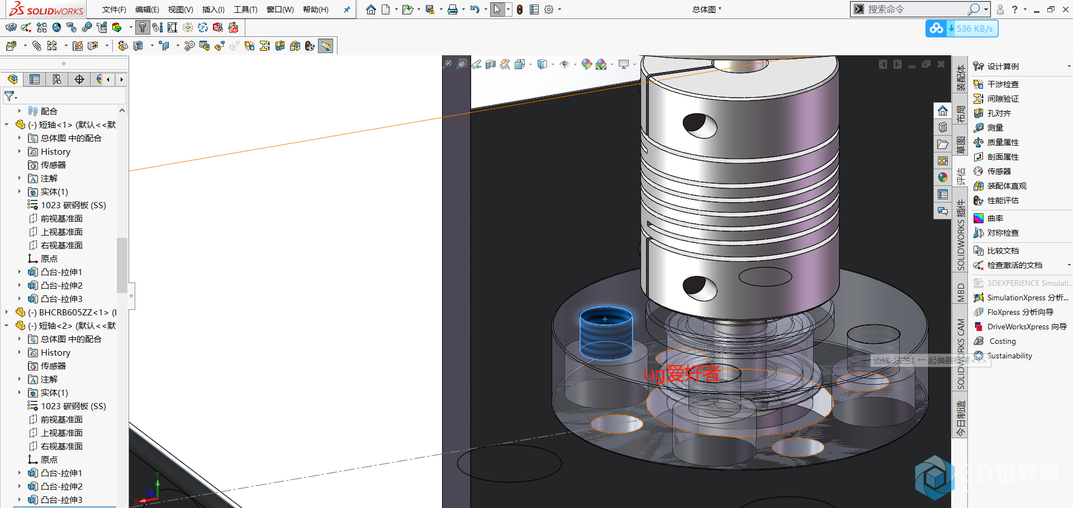1073x508 pixels.
Task: Click the Home icon in title toolbar
Action: [x=371, y=9]
